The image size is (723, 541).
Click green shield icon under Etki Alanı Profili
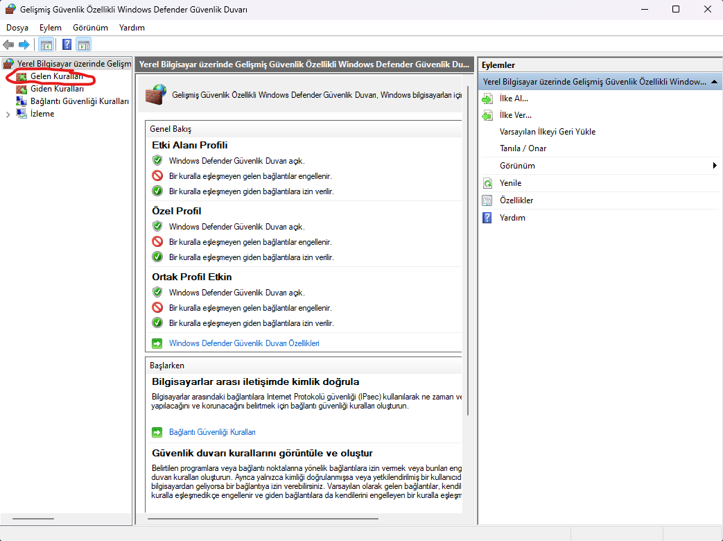point(157,160)
